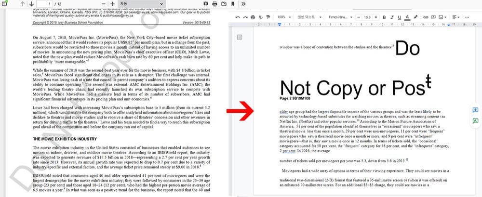Screen dimensions: 482x197
Task: Zoom in the PDF with plus button
Action: [112, 4]
